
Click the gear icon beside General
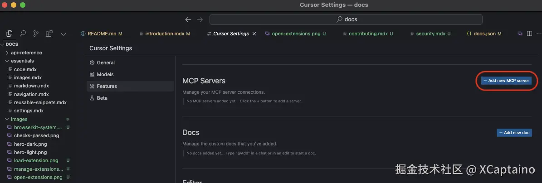pyautogui.click(x=92, y=63)
